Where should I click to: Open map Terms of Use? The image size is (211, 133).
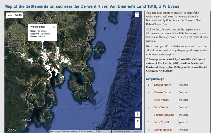coord(118,131)
